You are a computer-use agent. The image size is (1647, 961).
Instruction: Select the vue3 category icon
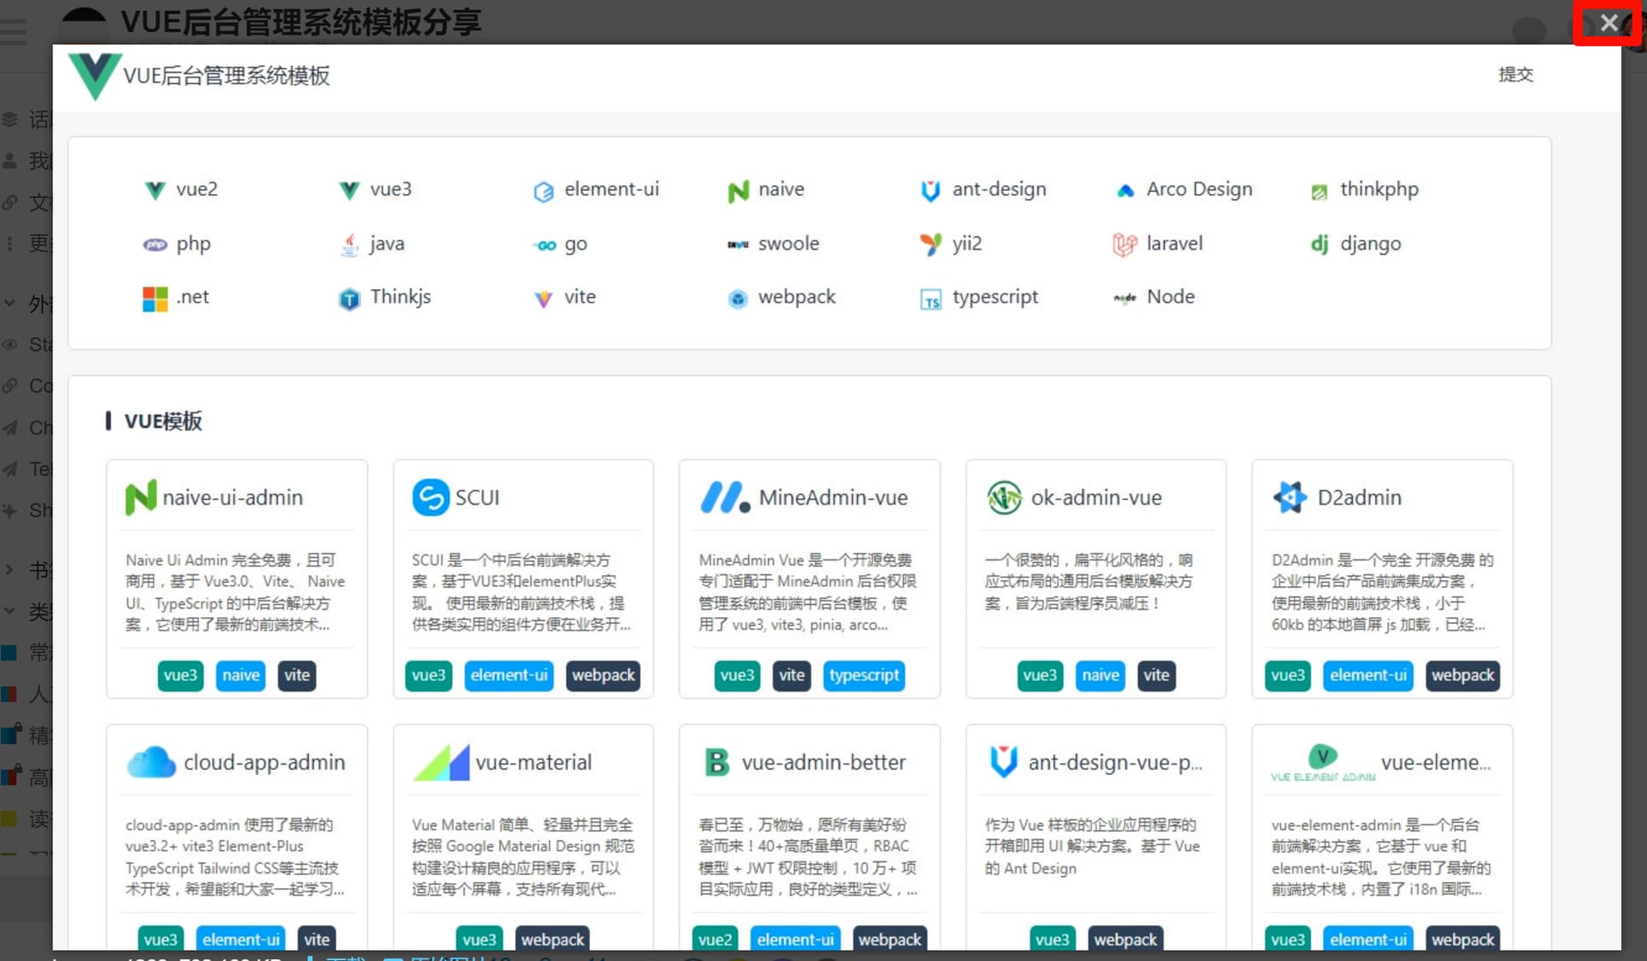point(348,190)
